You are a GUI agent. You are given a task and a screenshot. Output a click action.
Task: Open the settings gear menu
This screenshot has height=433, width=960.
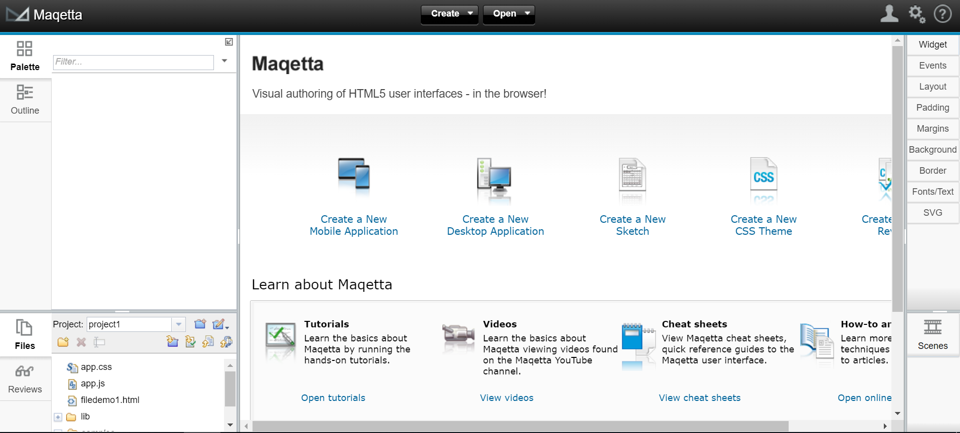(916, 14)
